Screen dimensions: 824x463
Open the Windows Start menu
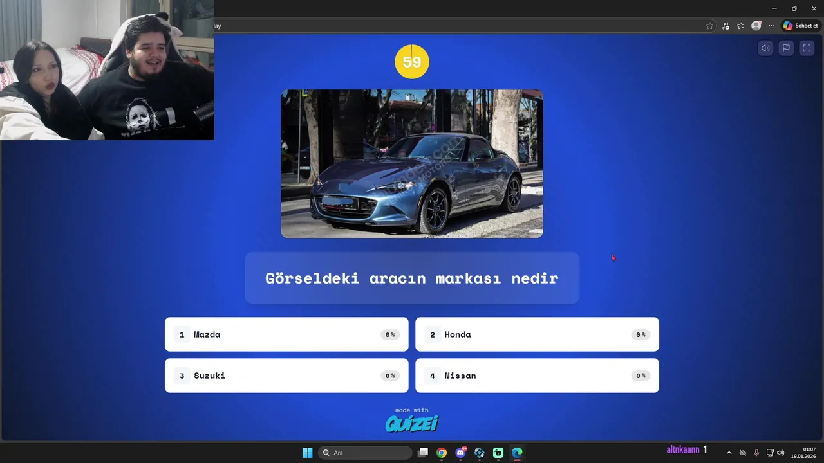coord(307,453)
